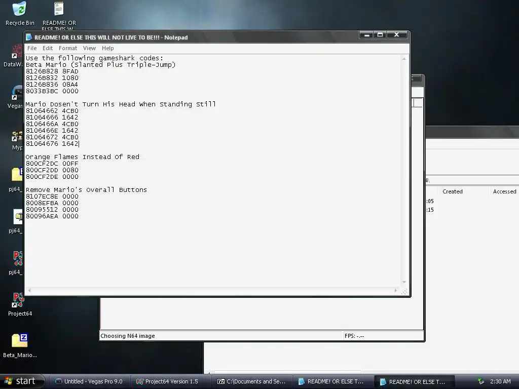Minimize the Notepad window
519x389 pixels.
click(367, 35)
